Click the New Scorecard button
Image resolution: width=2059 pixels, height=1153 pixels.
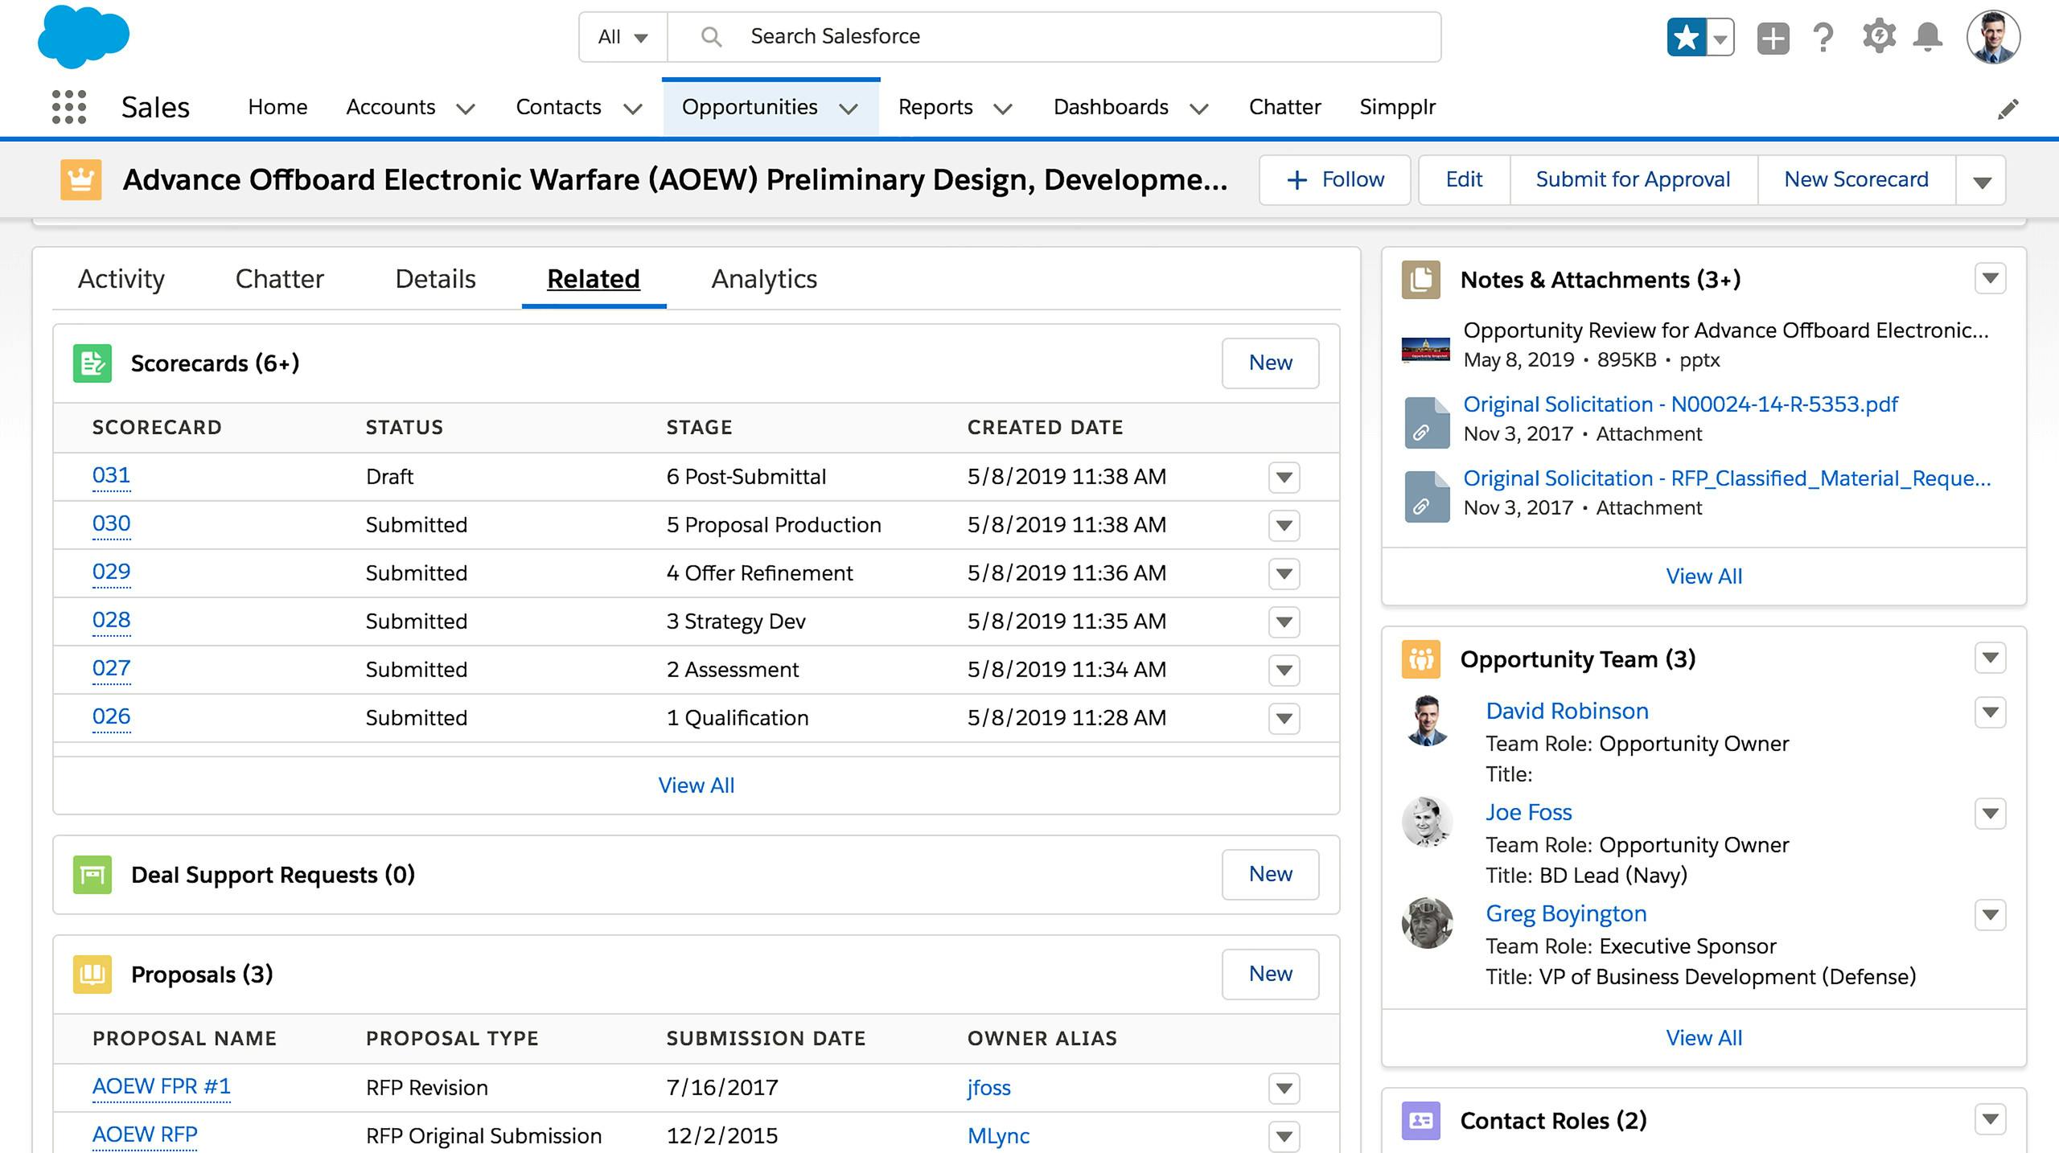pos(1856,180)
